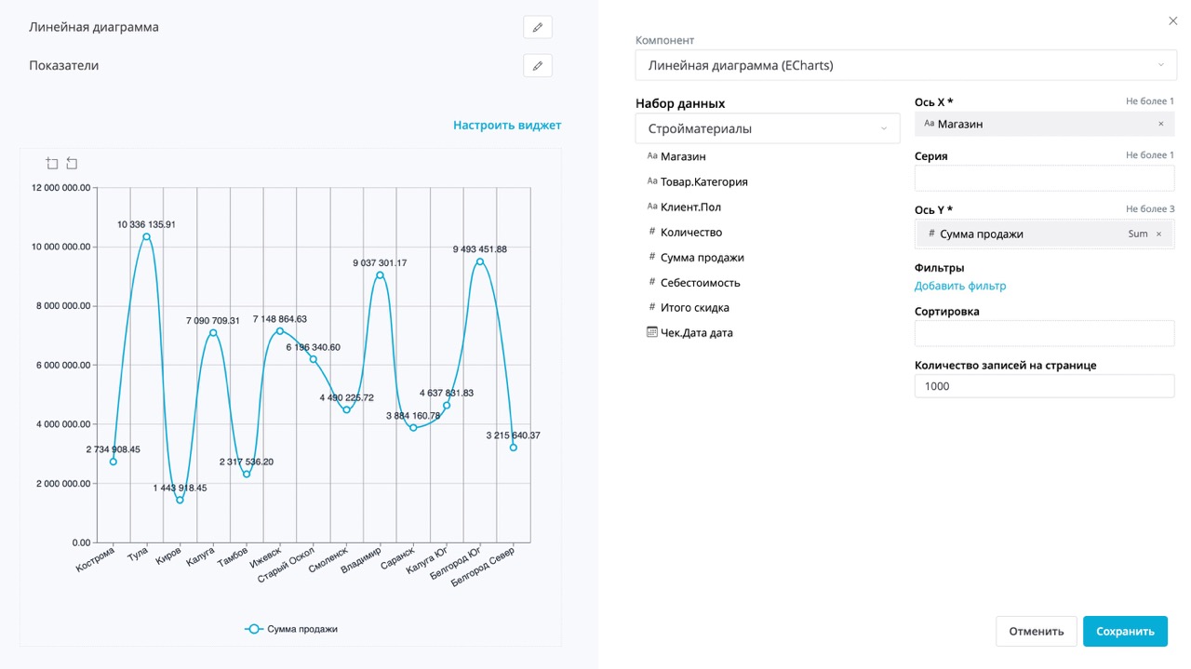1191x669 pixels.
Task: Open the Набор данных dropdown Стройматериалы
Action: click(768, 128)
